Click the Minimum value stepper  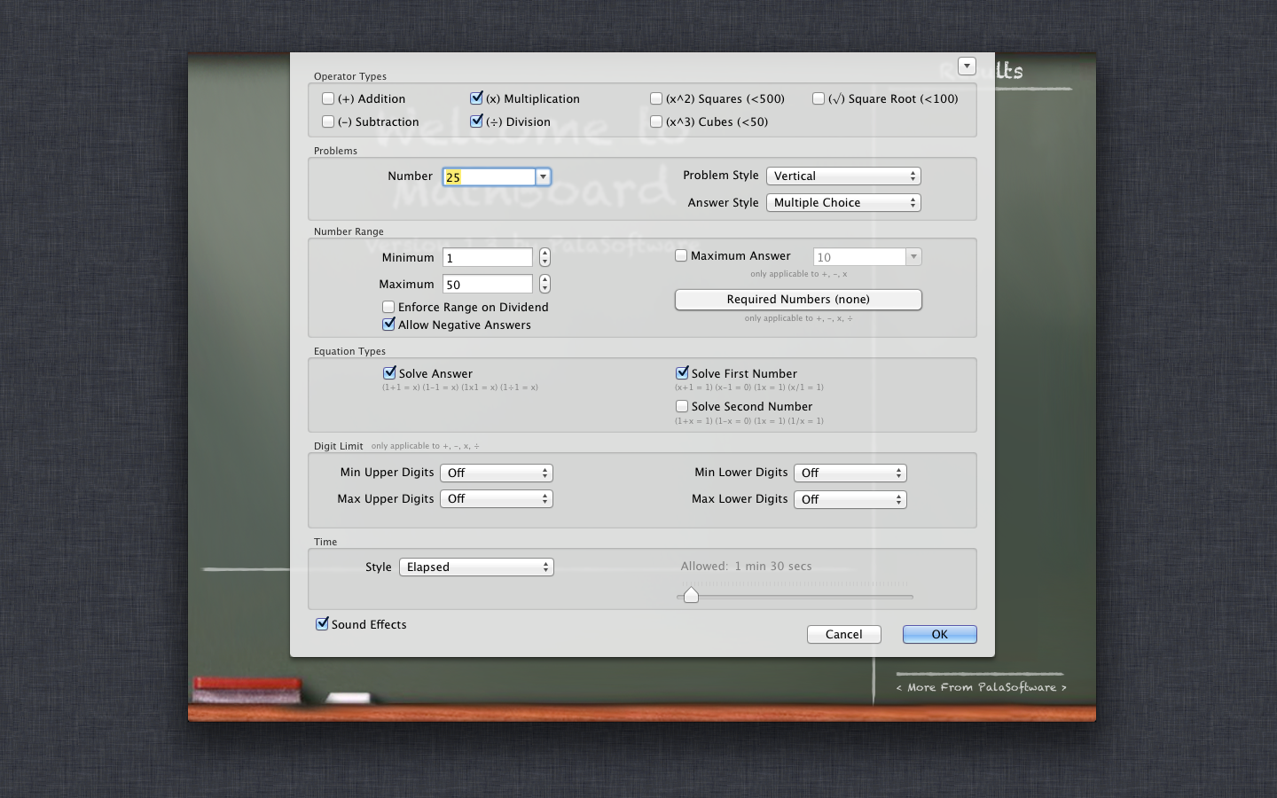[x=544, y=257]
